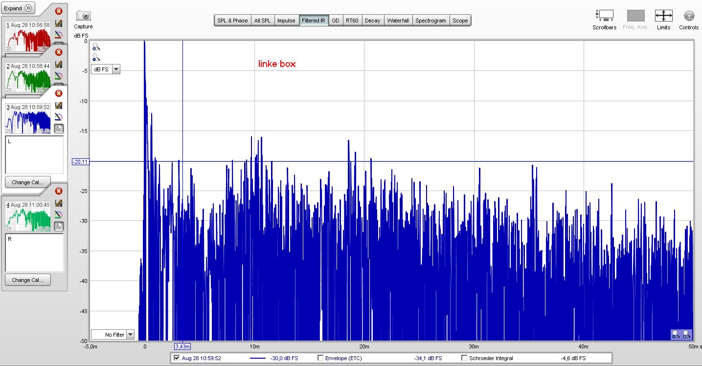Select measurement 1 red thumbnail
This screenshot has height=366, width=702.
27,36
